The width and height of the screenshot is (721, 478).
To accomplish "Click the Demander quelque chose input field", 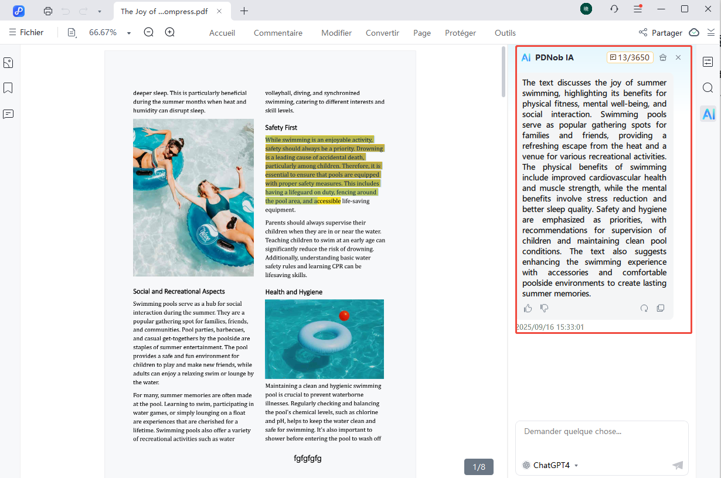I will point(601,438).
